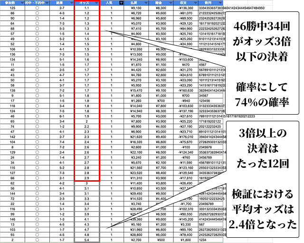
Task: Open the filter dropdown on the 的中・不的中 column
Action: tap(47, 3)
